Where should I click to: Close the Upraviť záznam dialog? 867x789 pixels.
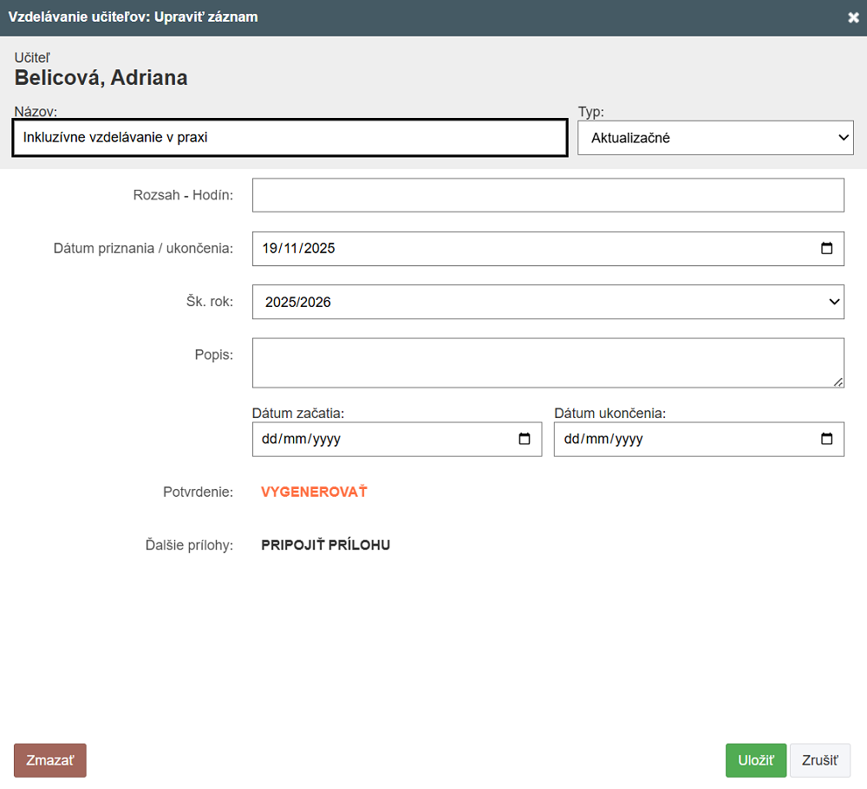coord(853,17)
